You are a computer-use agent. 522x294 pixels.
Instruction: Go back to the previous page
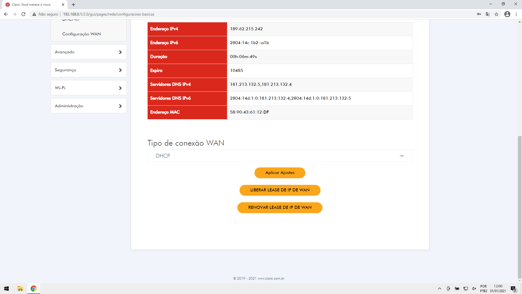(x=6, y=14)
